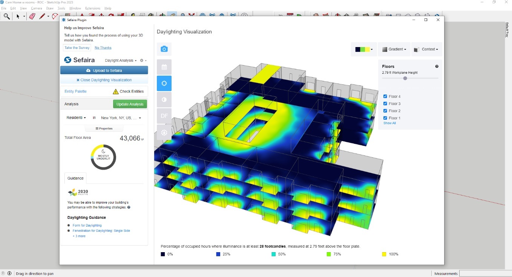The width and height of the screenshot is (512, 277).
Task: Adjust the Workplane Height slider
Action: pyautogui.click(x=405, y=78)
